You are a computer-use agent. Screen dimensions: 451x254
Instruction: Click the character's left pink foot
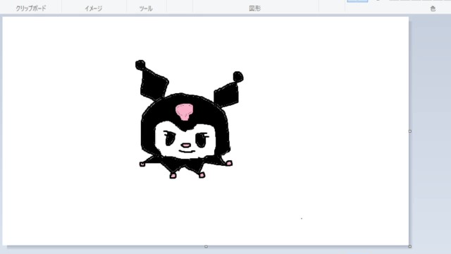[173, 176]
